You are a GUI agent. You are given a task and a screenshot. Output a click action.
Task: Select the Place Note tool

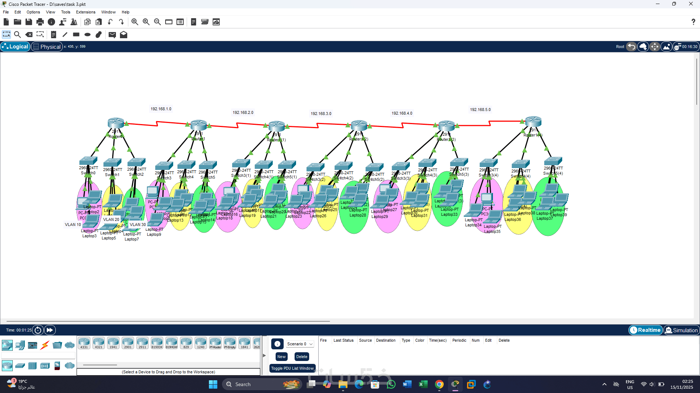(53, 35)
